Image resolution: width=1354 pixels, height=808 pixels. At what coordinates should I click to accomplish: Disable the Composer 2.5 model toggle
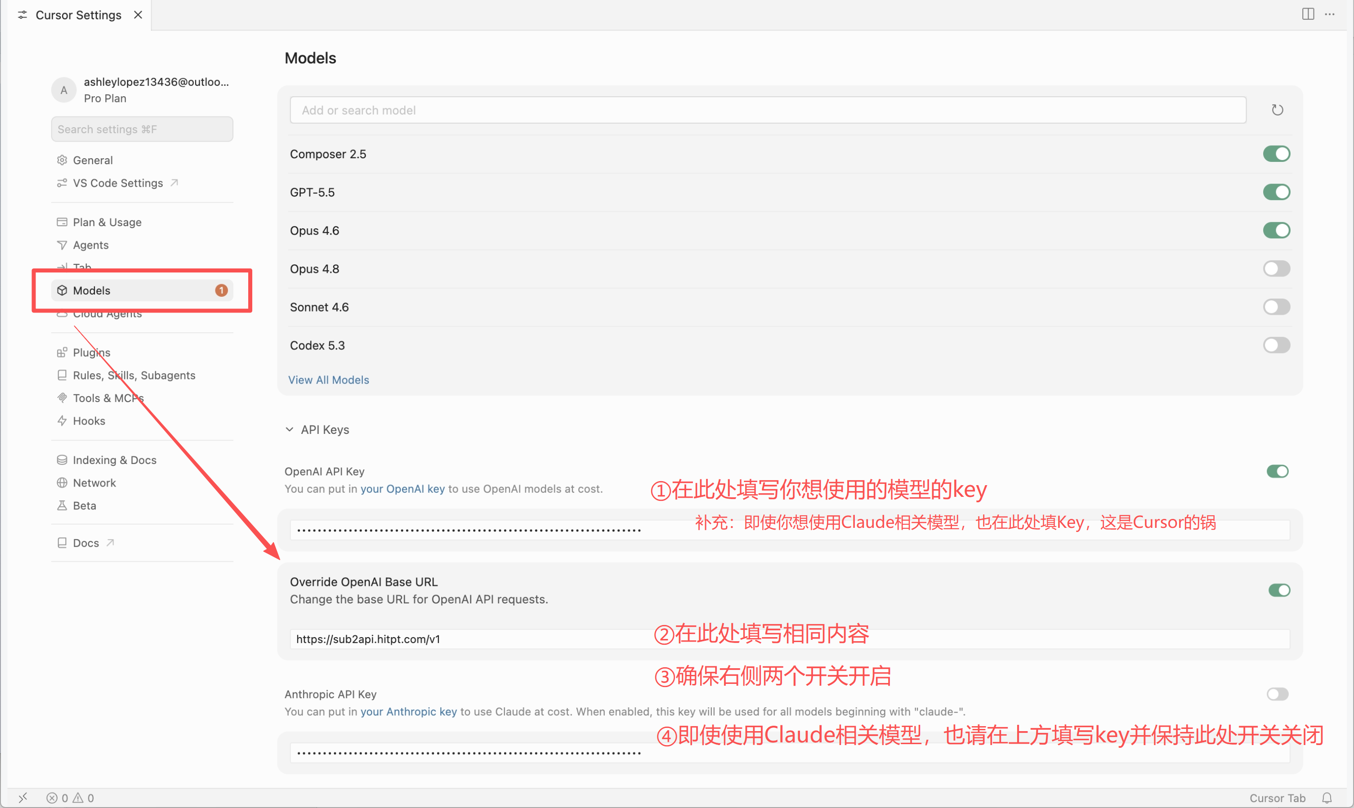coord(1276,154)
